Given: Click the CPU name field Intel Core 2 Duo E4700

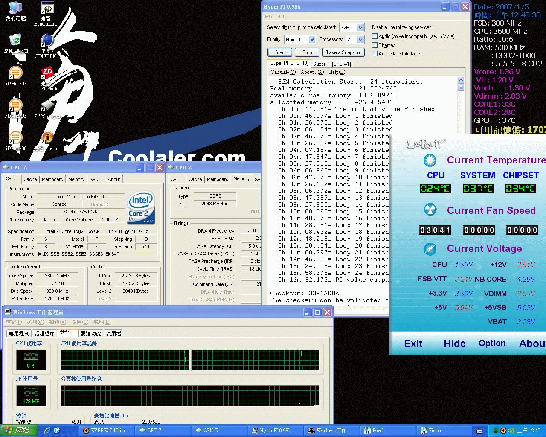Looking at the screenshot, I should [x=81, y=197].
